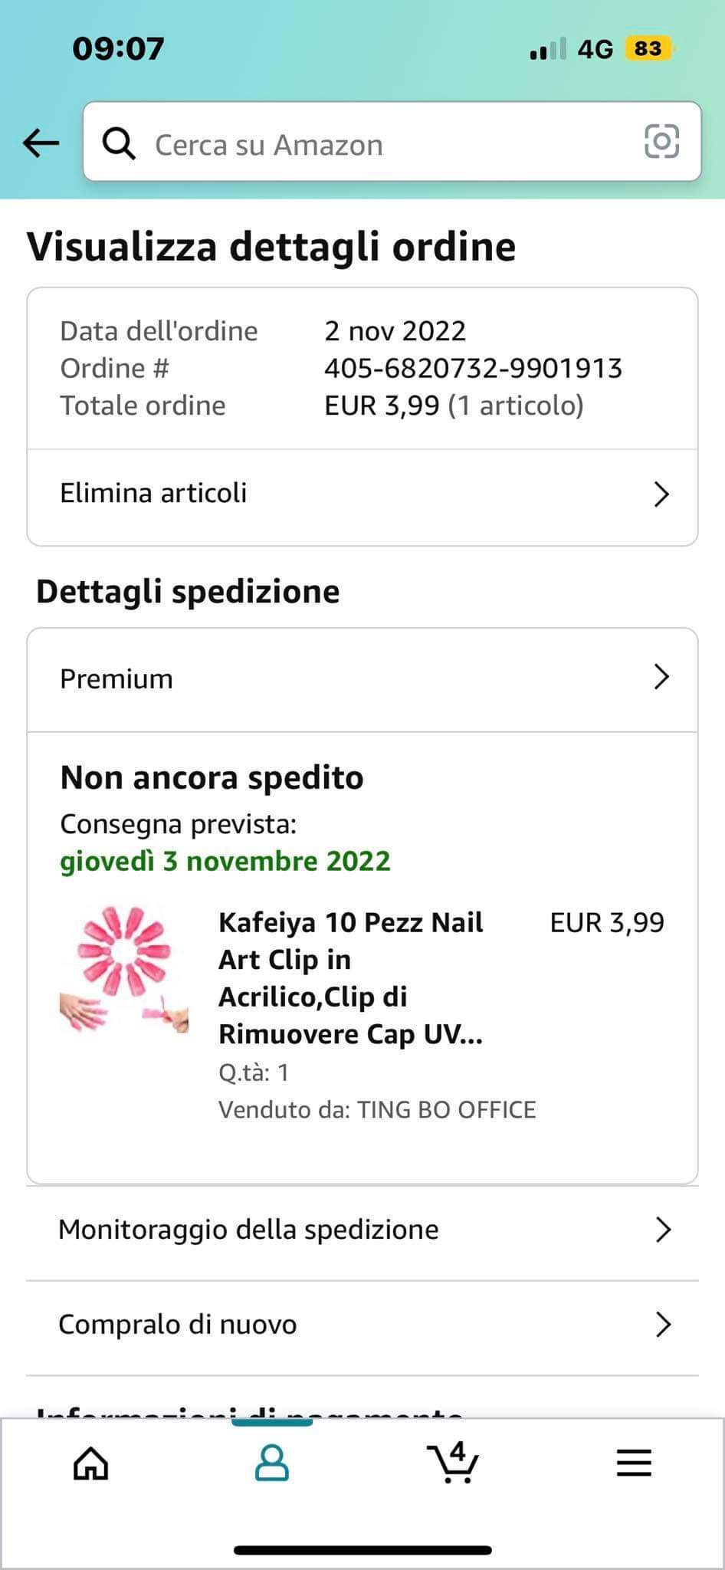Viewport: 725px width, 1570px height.
Task: Open the Kafeiya Nail Art Clip product title
Action: pos(351,977)
